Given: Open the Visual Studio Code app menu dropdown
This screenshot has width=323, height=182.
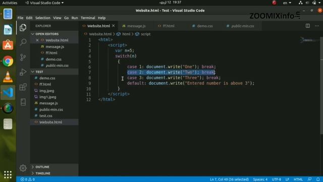Looking at the screenshot, I should click(x=44, y=3).
